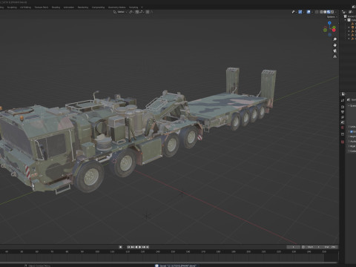Switch viewport shading to Wireframe
The width and height of the screenshot is (356, 267).
pyautogui.click(x=321, y=12)
